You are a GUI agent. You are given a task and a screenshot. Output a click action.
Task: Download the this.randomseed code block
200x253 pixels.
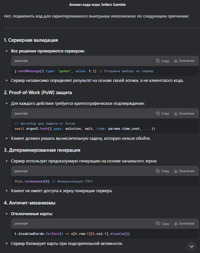point(184,171)
